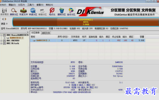The image size is (159, 100).
Task: Click free clusters value 912441
Action: tap(119, 74)
